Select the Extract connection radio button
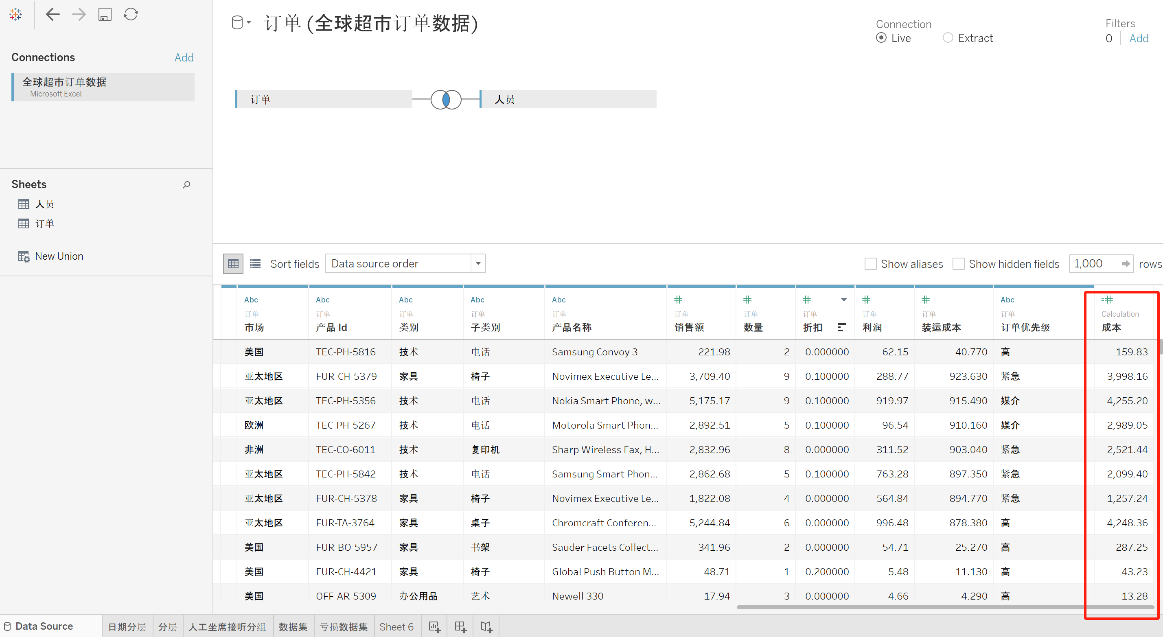Image resolution: width=1163 pixels, height=637 pixels. 948,38
